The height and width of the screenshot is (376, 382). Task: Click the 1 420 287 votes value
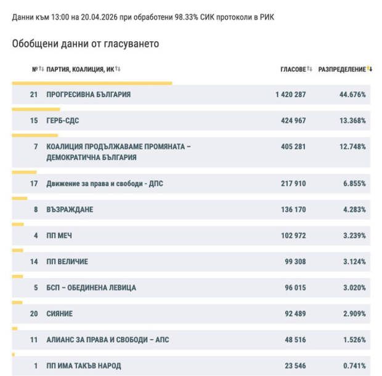291,95
